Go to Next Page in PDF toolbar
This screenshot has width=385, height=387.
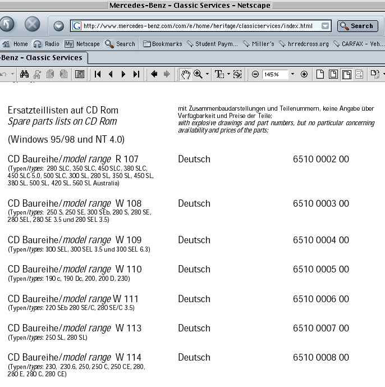tap(123, 74)
